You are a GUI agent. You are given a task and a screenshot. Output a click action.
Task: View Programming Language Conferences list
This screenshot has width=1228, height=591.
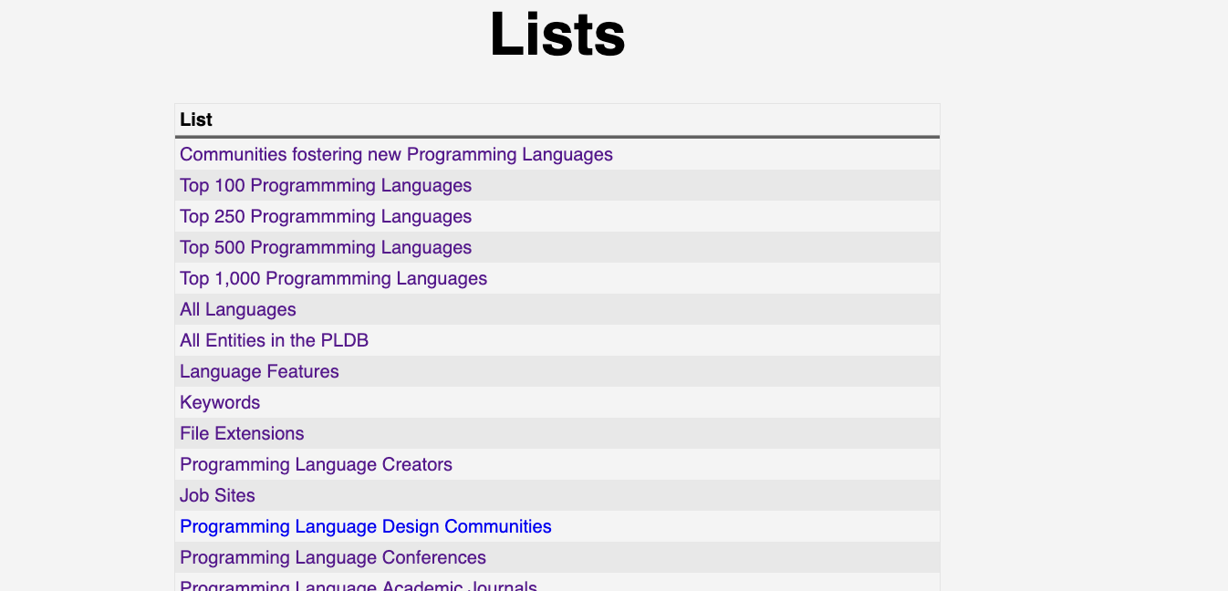(333, 557)
